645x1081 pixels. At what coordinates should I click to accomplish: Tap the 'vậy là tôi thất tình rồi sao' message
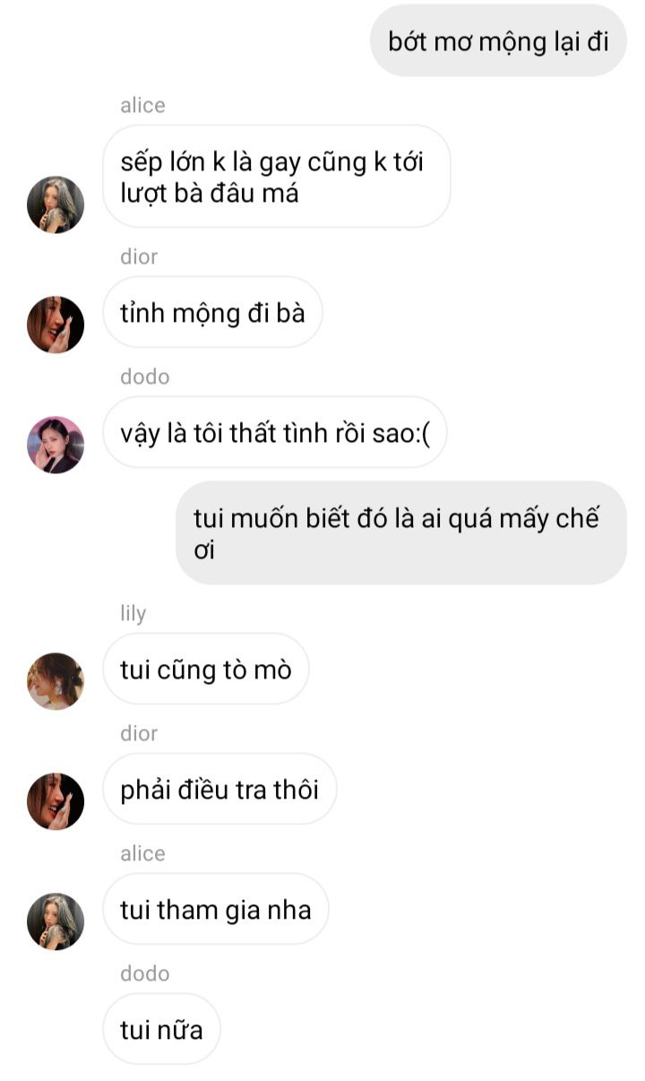274,433
